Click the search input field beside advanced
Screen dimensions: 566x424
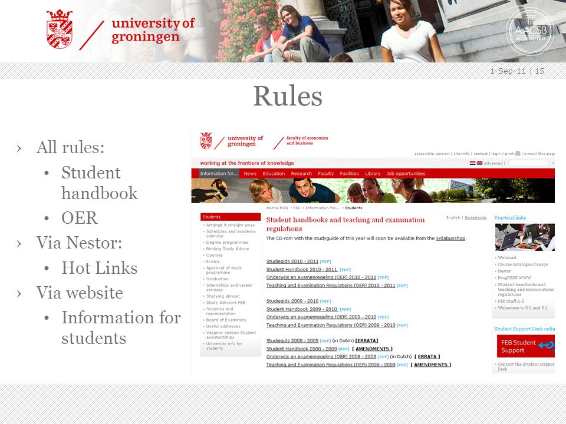[x=528, y=163]
